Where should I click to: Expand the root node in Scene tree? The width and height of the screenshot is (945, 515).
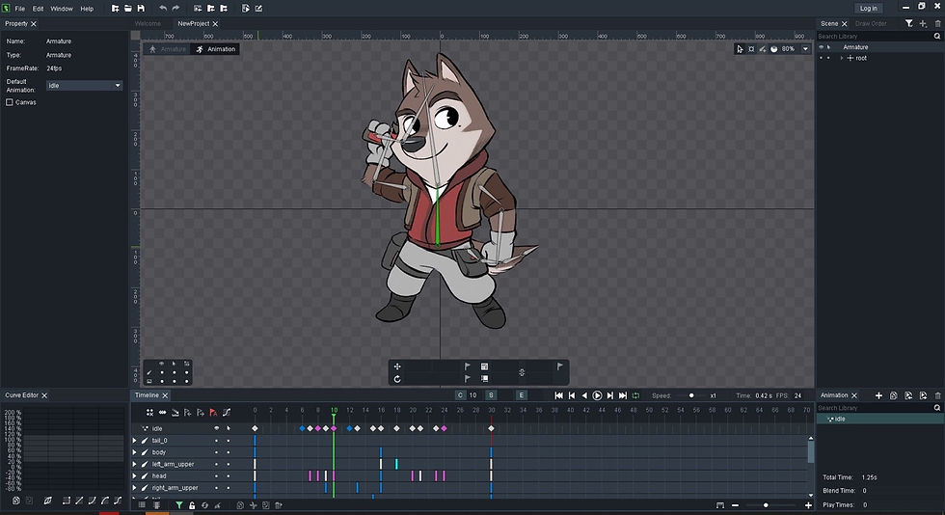(842, 58)
